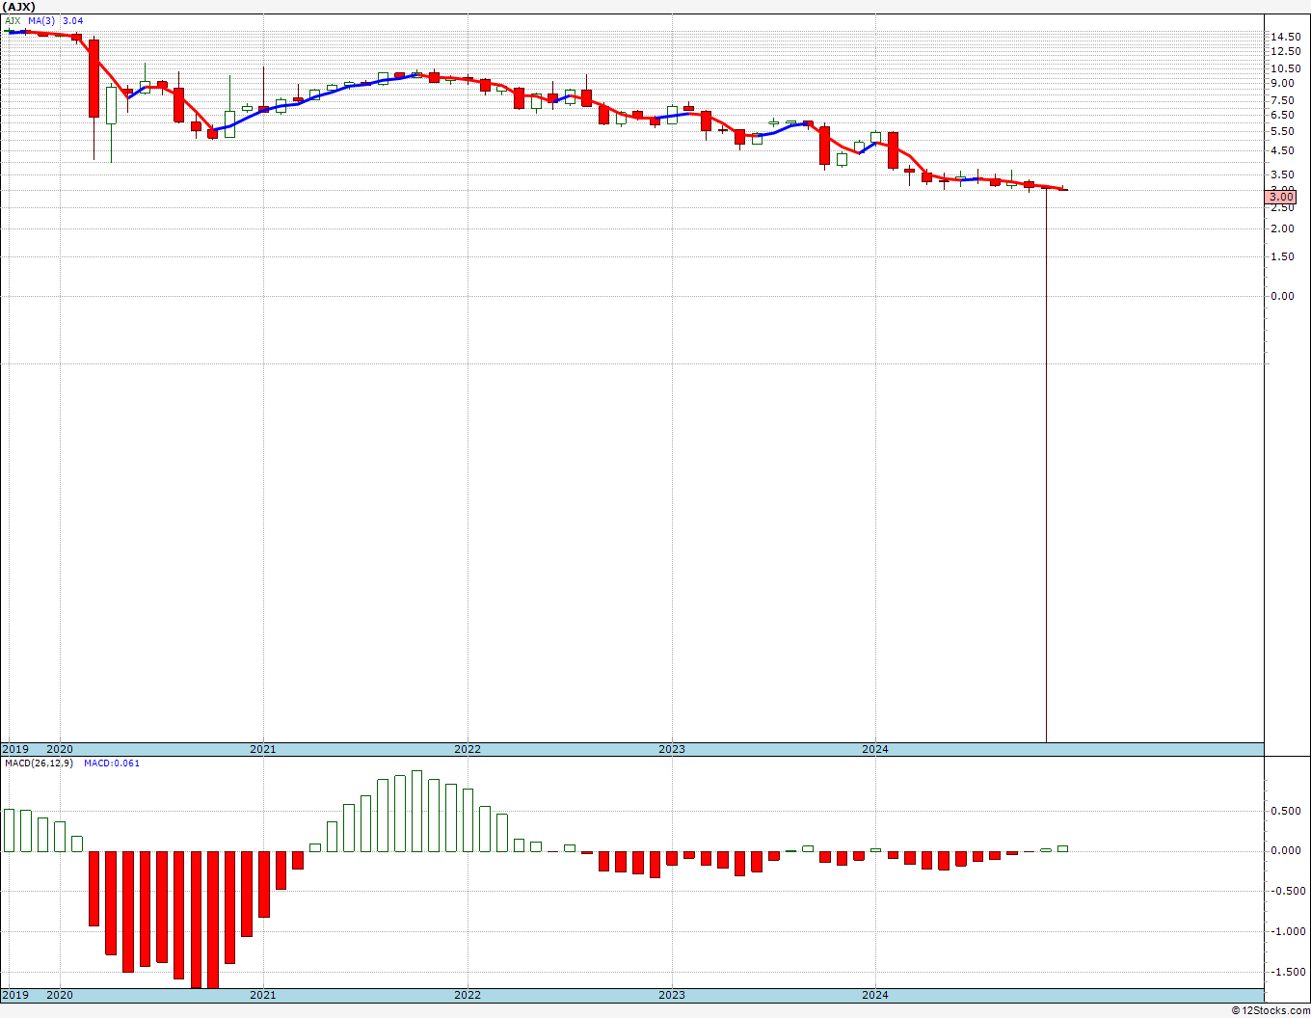
Task: Select the 7.50 price axis label
Action: pos(1283,100)
